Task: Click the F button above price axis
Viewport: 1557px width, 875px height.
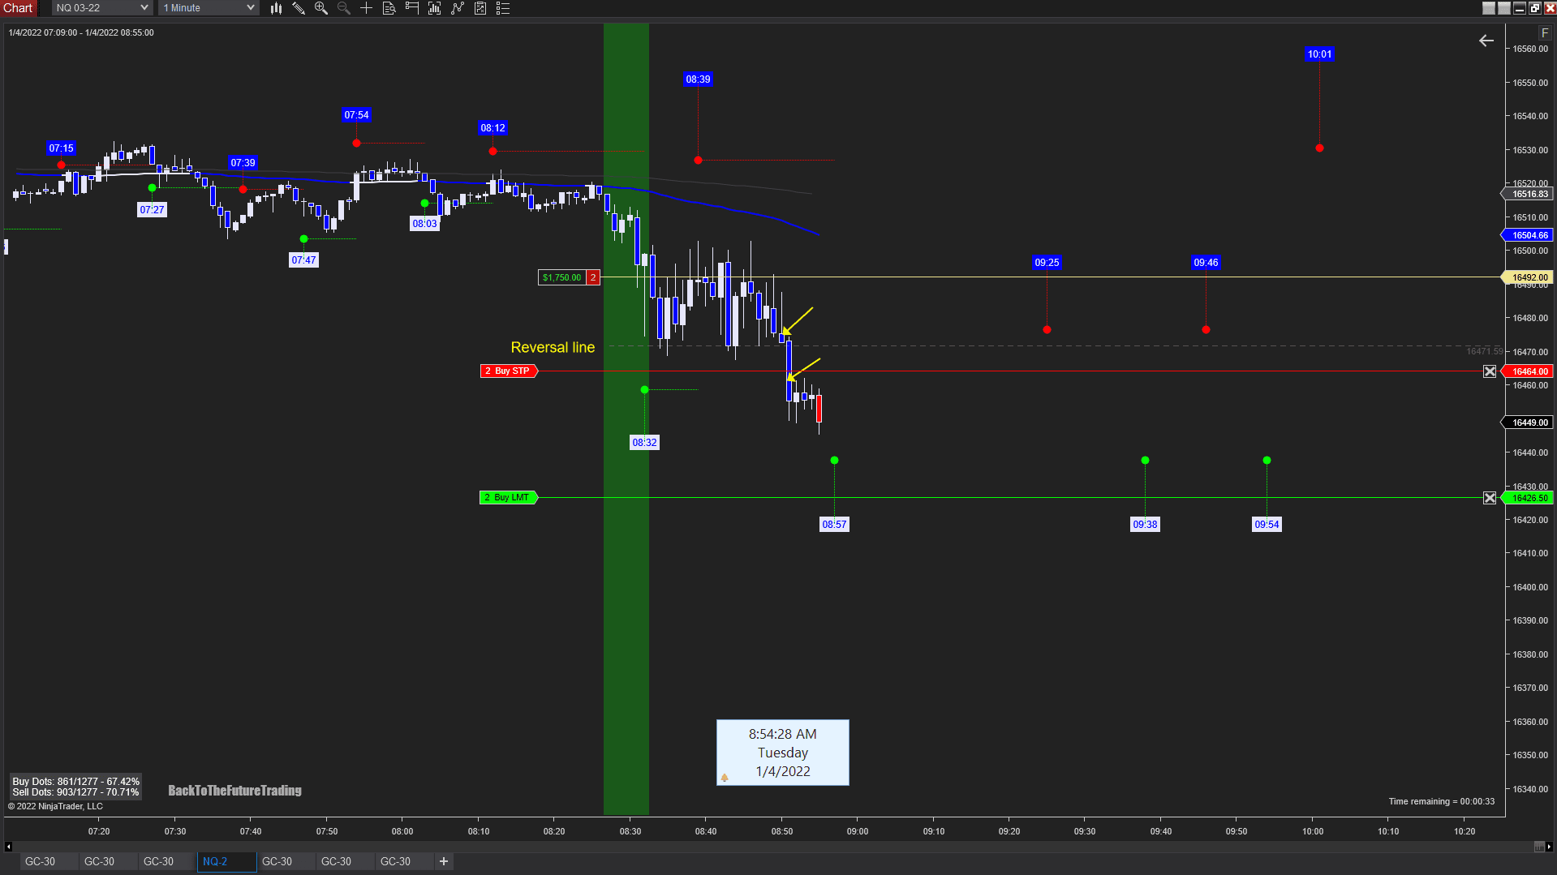Action: (1545, 33)
